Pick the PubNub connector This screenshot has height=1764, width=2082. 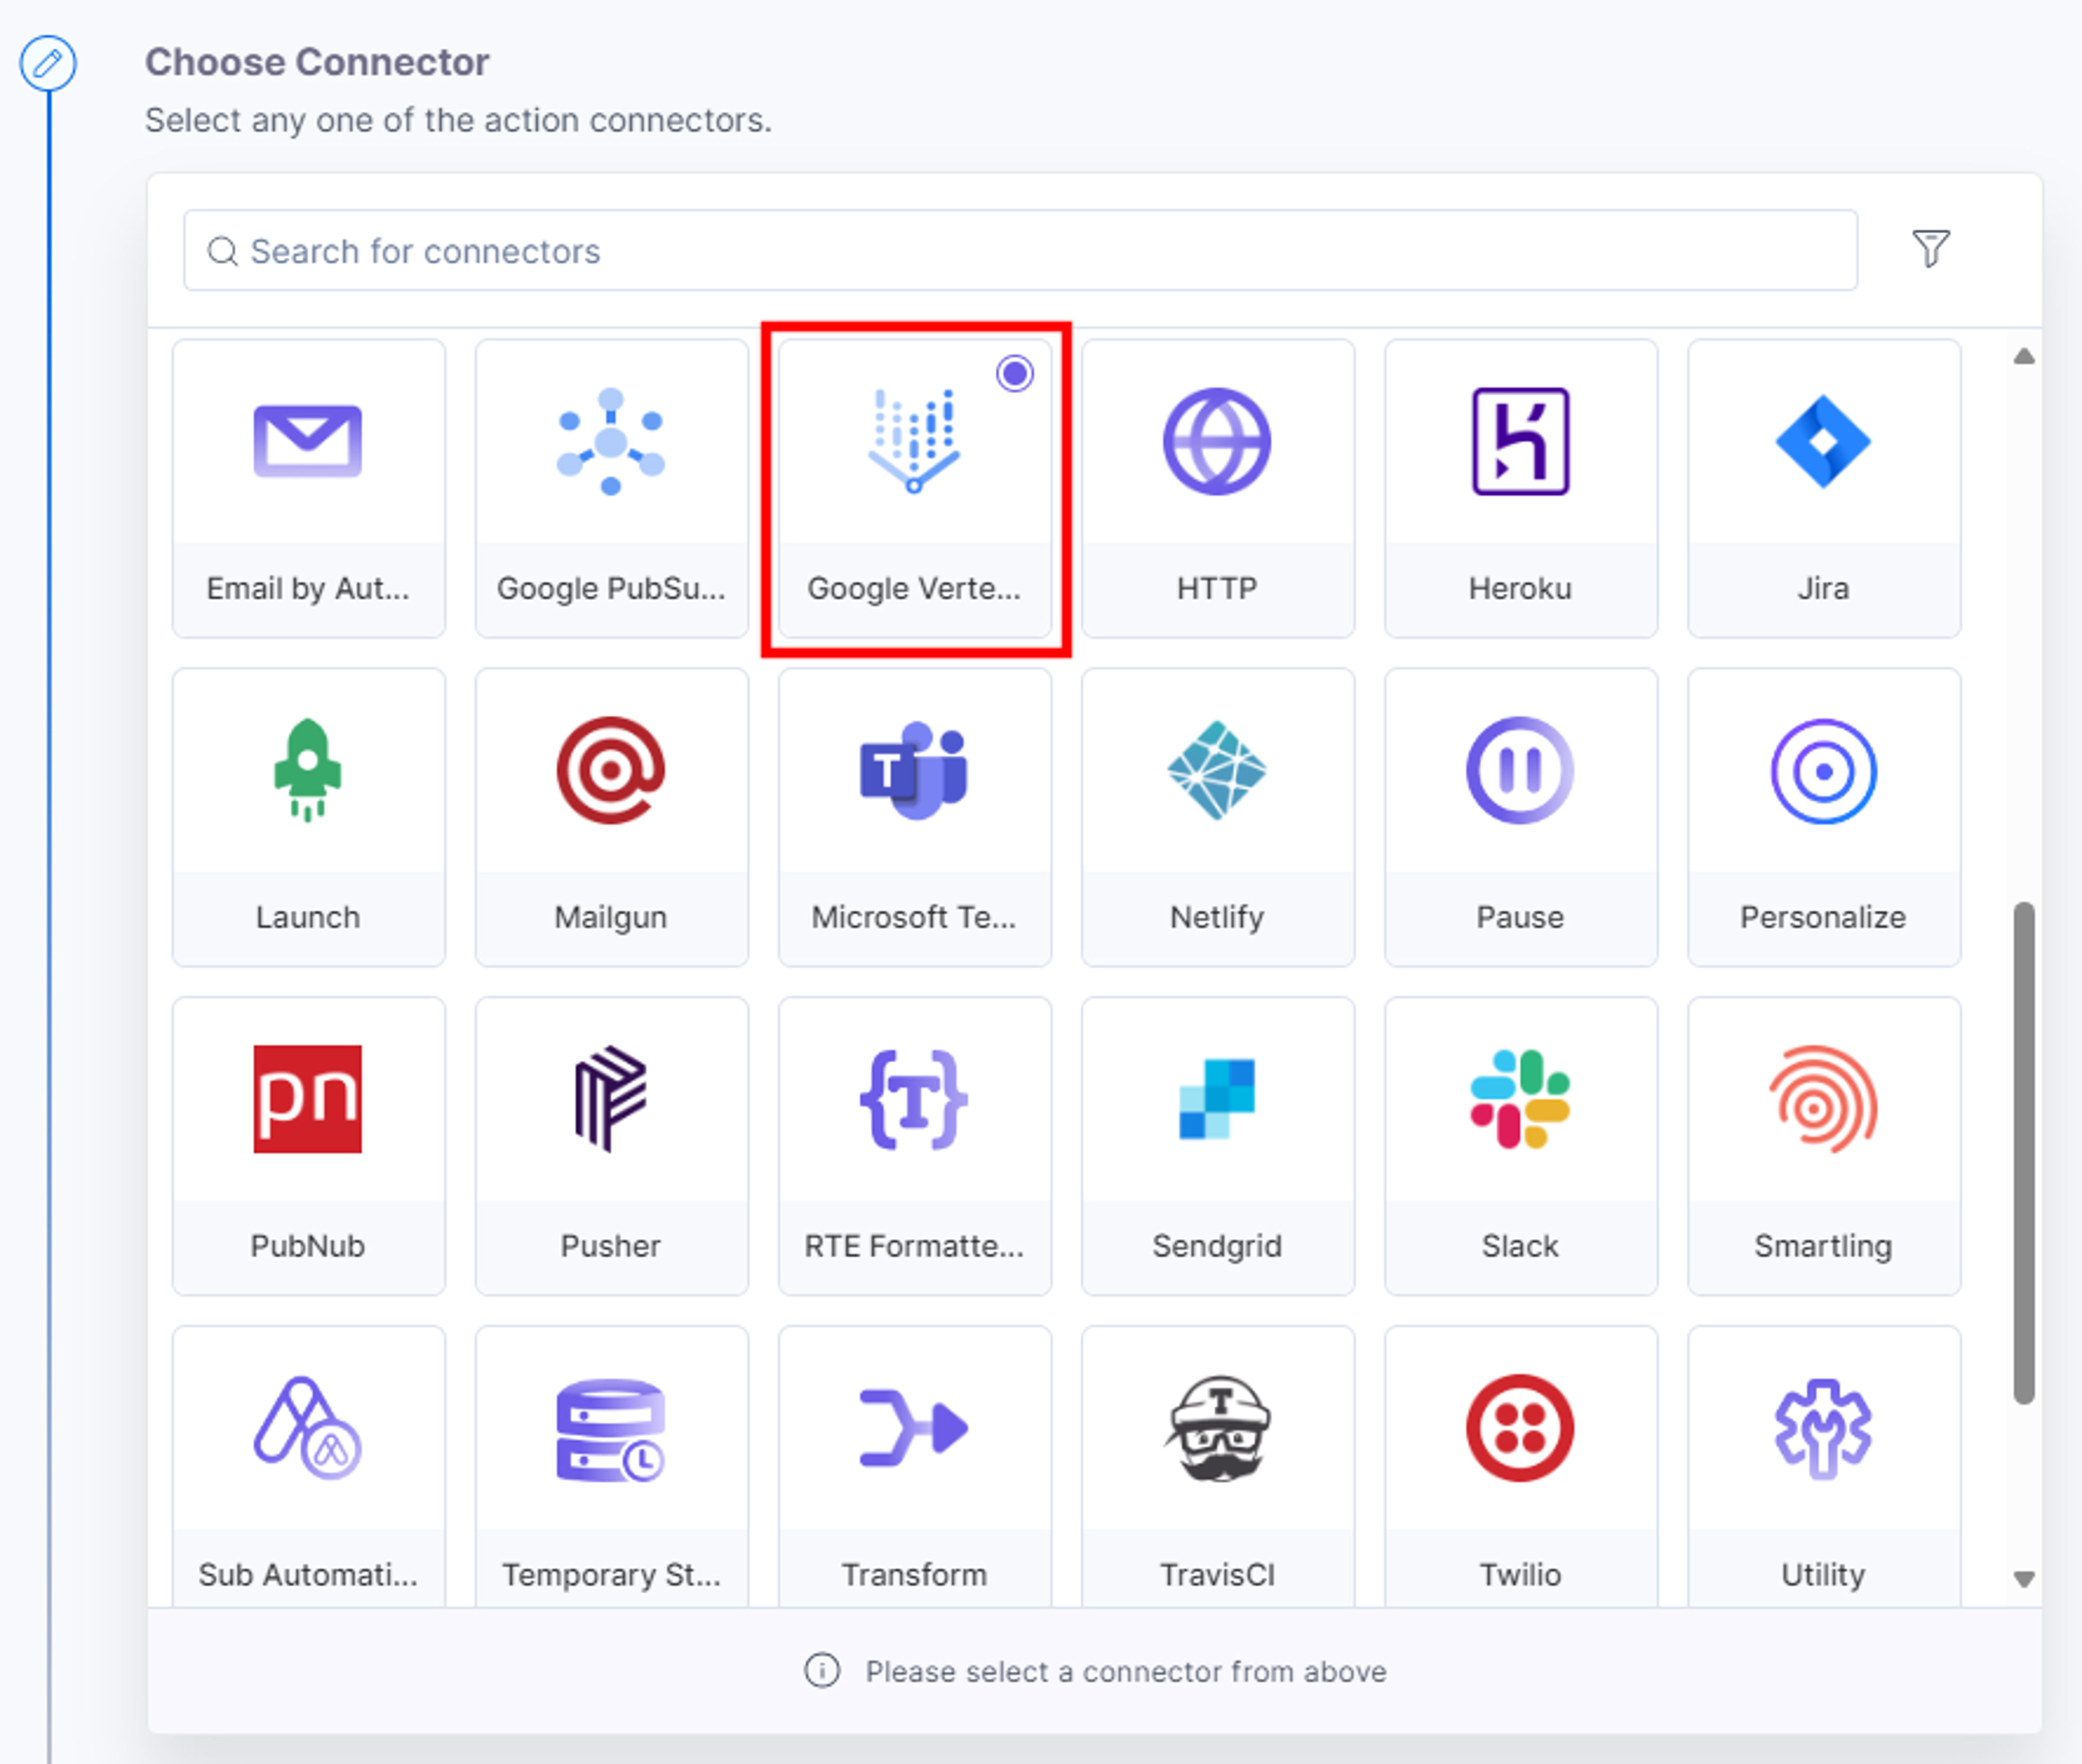[x=308, y=1145]
